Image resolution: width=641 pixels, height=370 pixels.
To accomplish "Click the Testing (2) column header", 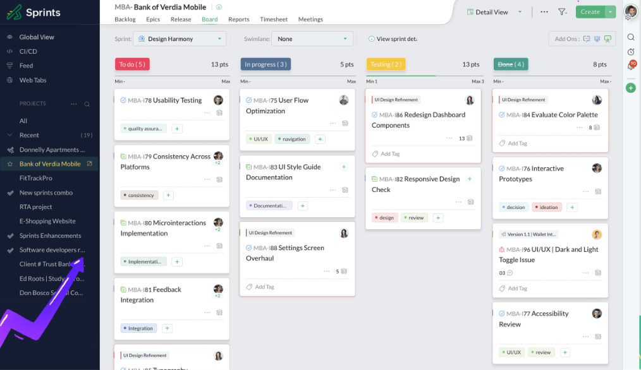I will (386, 64).
